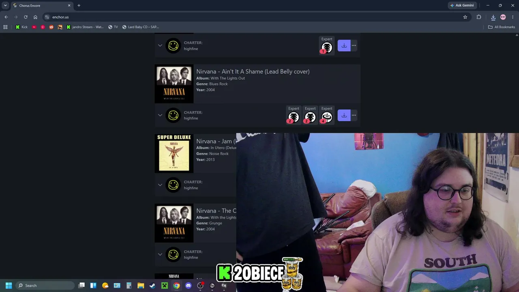Open the album cover of the 2004 Grunge song
Screen dimensions: 519x292
click(174, 223)
